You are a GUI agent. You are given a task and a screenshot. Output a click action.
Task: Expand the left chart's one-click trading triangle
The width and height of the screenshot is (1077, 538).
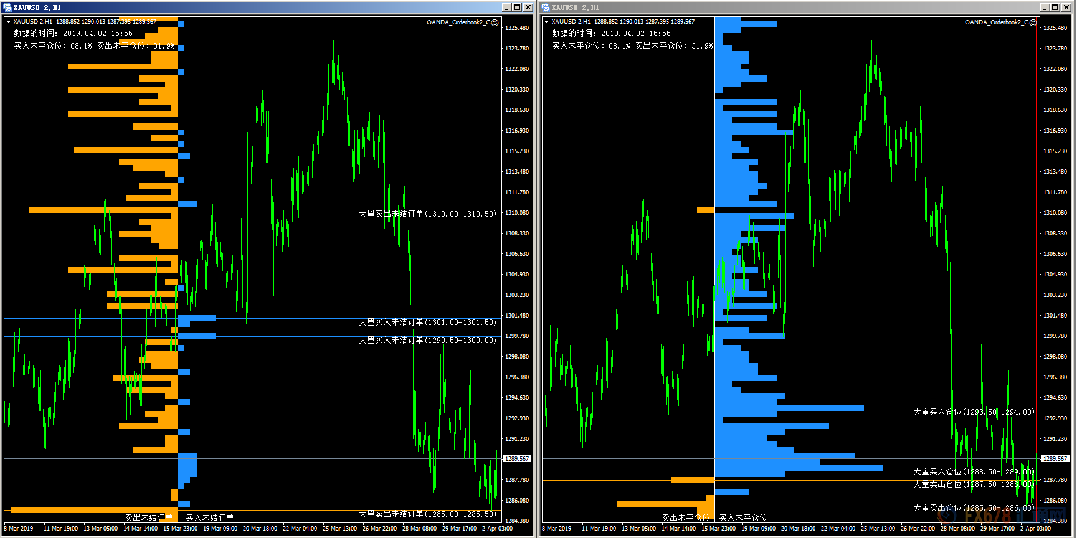(8, 22)
